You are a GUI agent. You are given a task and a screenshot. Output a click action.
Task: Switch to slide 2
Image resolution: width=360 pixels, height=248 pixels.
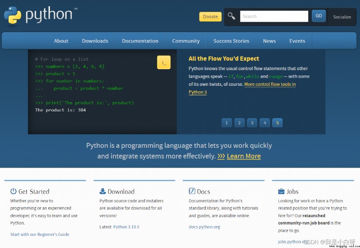coord(239,123)
